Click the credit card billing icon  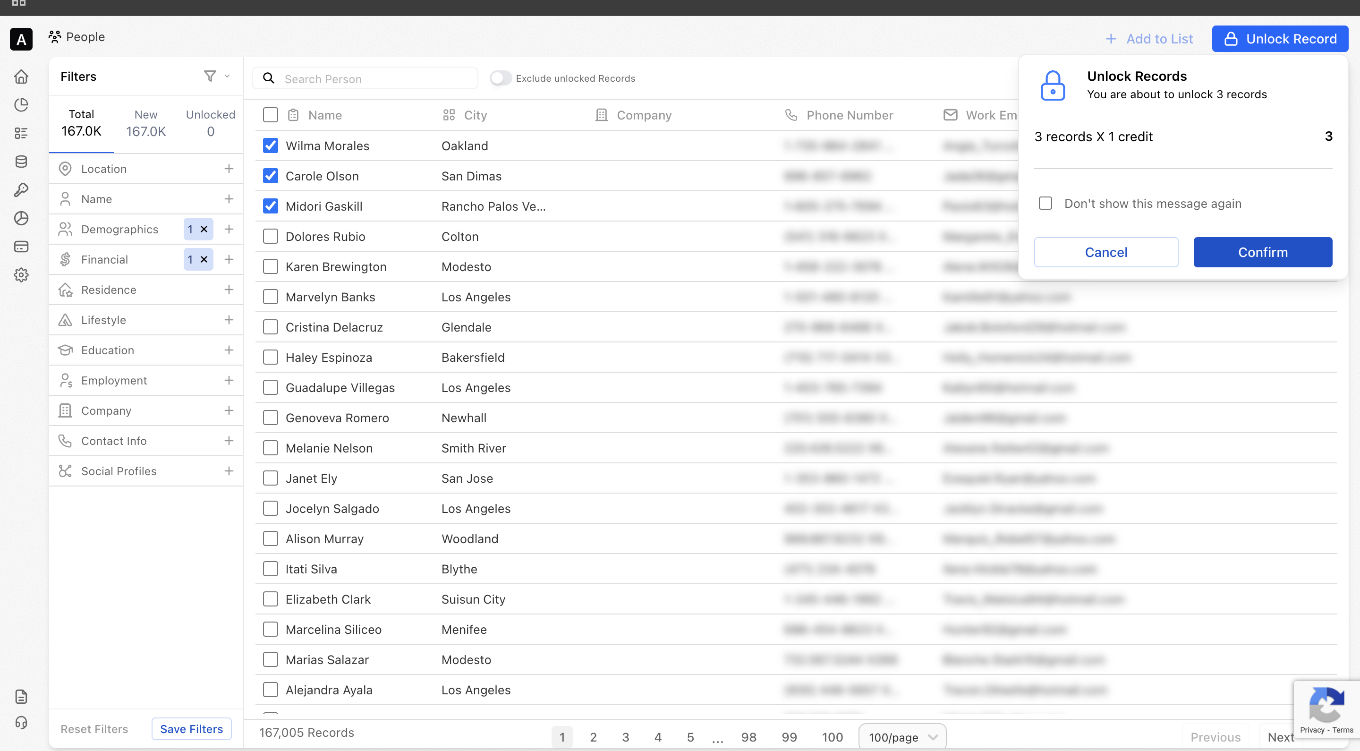21,247
